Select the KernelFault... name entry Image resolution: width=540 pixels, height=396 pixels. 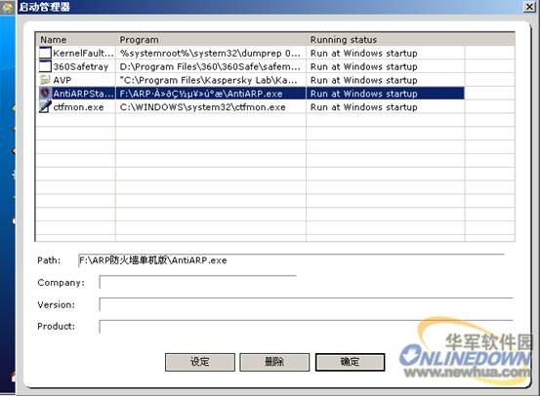tap(83, 54)
